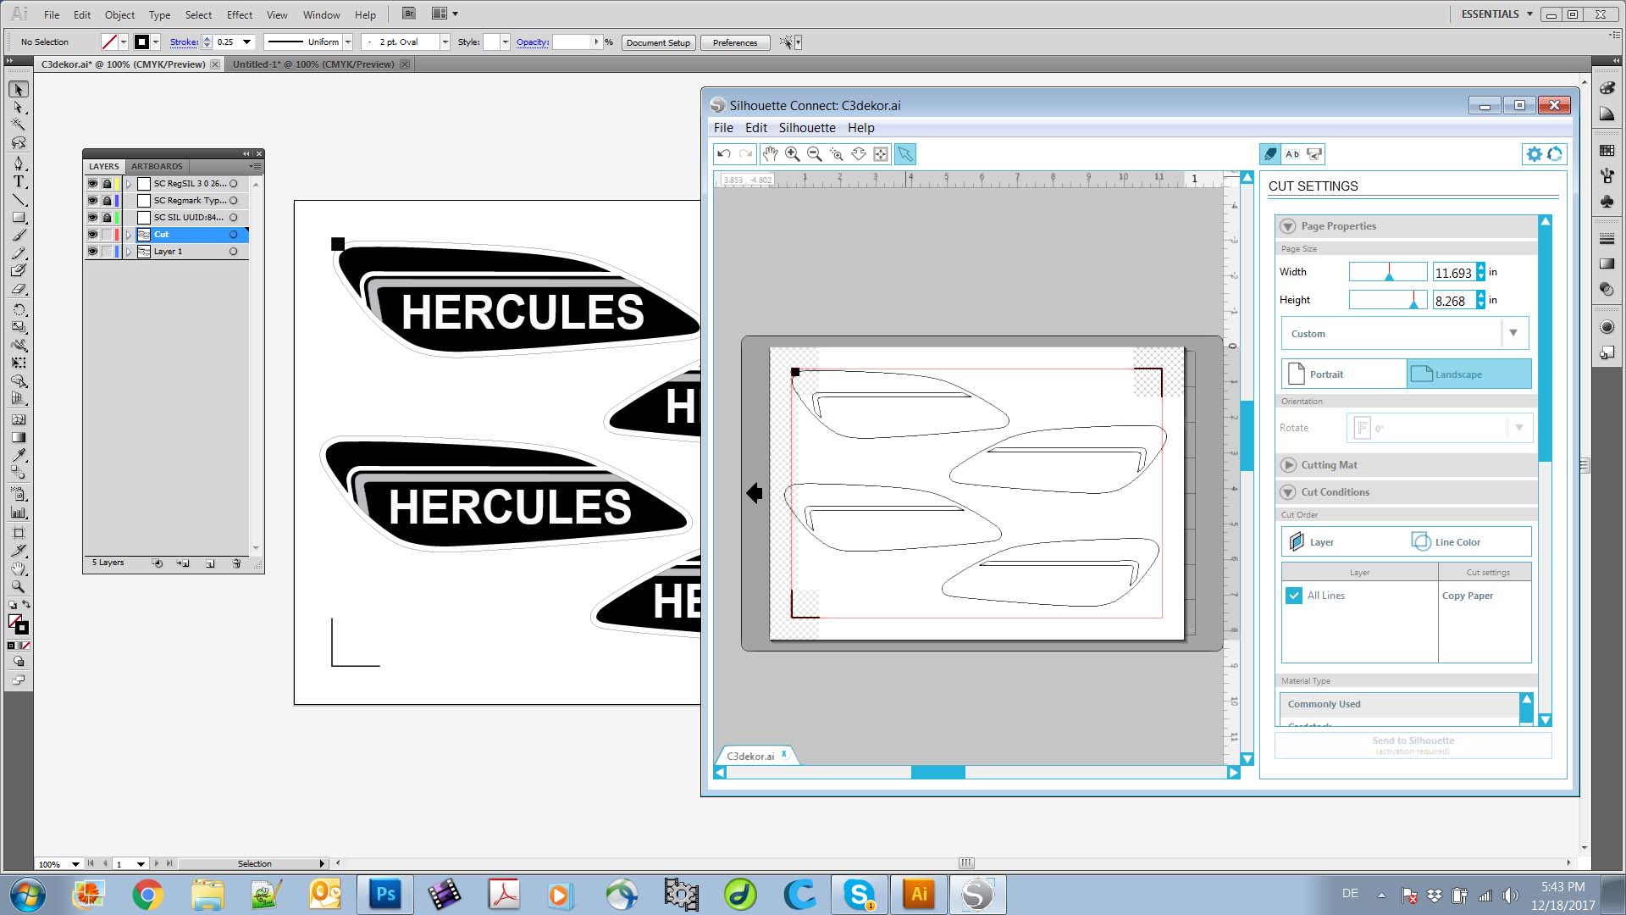Viewport: 1626px width, 915px height.
Task: Select the pan hand tool in Silhouette Connect
Action: [x=770, y=154]
